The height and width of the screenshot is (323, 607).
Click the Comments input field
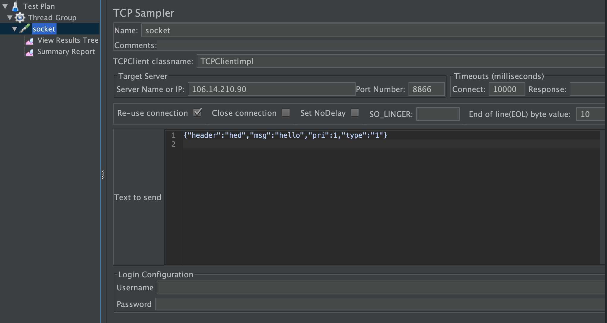[x=381, y=45]
